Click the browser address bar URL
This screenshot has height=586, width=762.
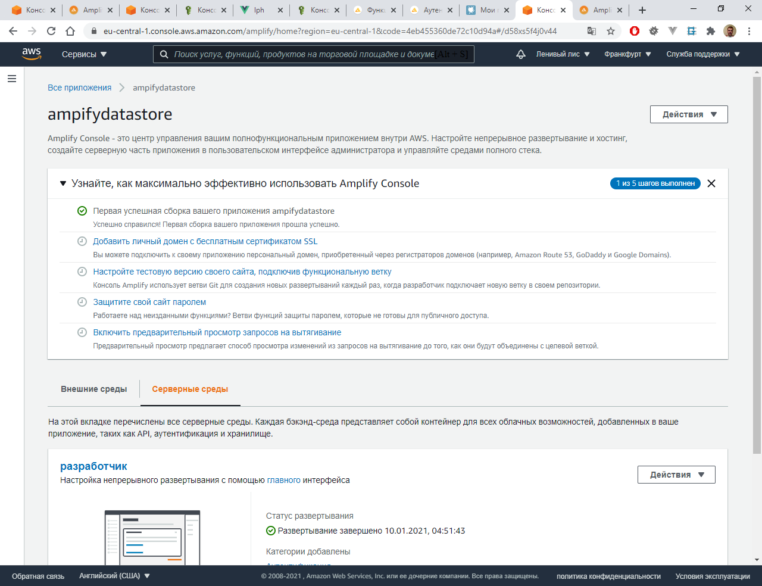(x=330, y=31)
